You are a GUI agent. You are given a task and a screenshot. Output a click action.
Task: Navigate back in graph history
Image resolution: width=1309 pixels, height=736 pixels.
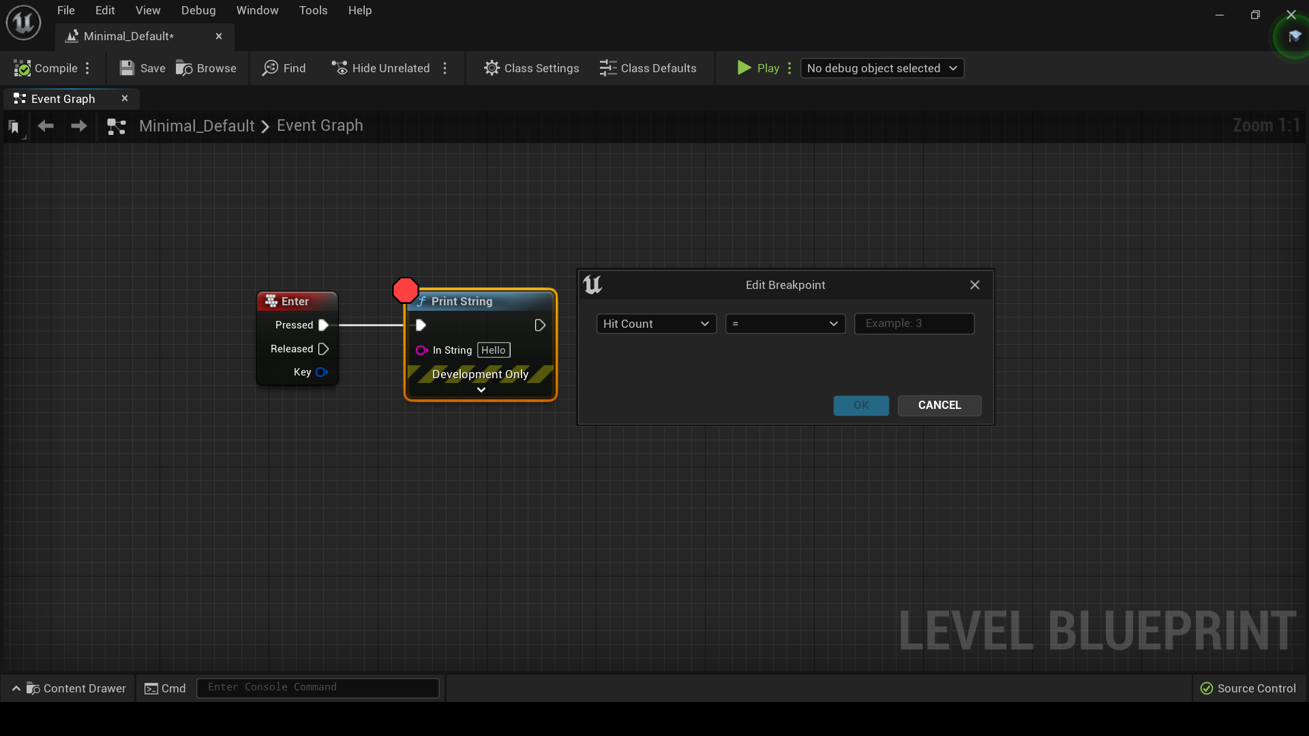(46, 126)
